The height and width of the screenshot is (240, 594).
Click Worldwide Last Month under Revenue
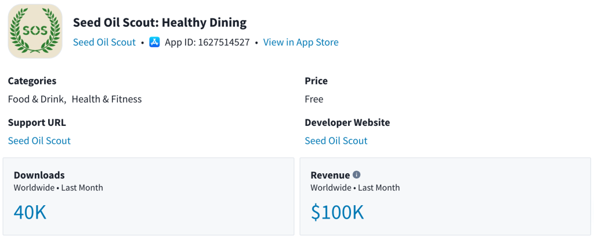355,188
